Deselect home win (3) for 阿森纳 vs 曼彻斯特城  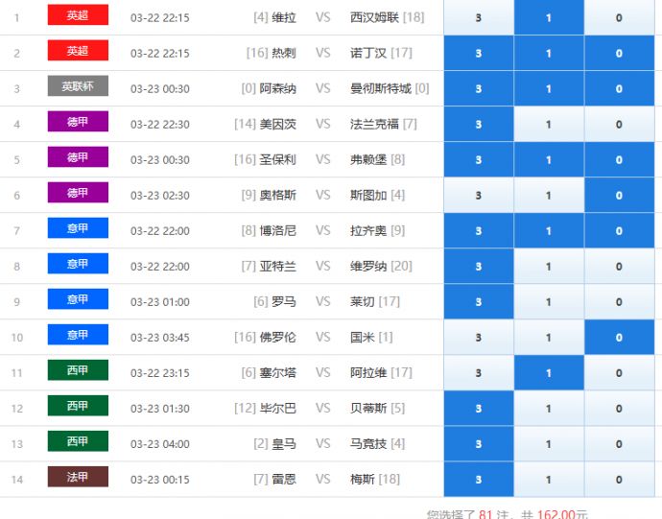tap(478, 89)
